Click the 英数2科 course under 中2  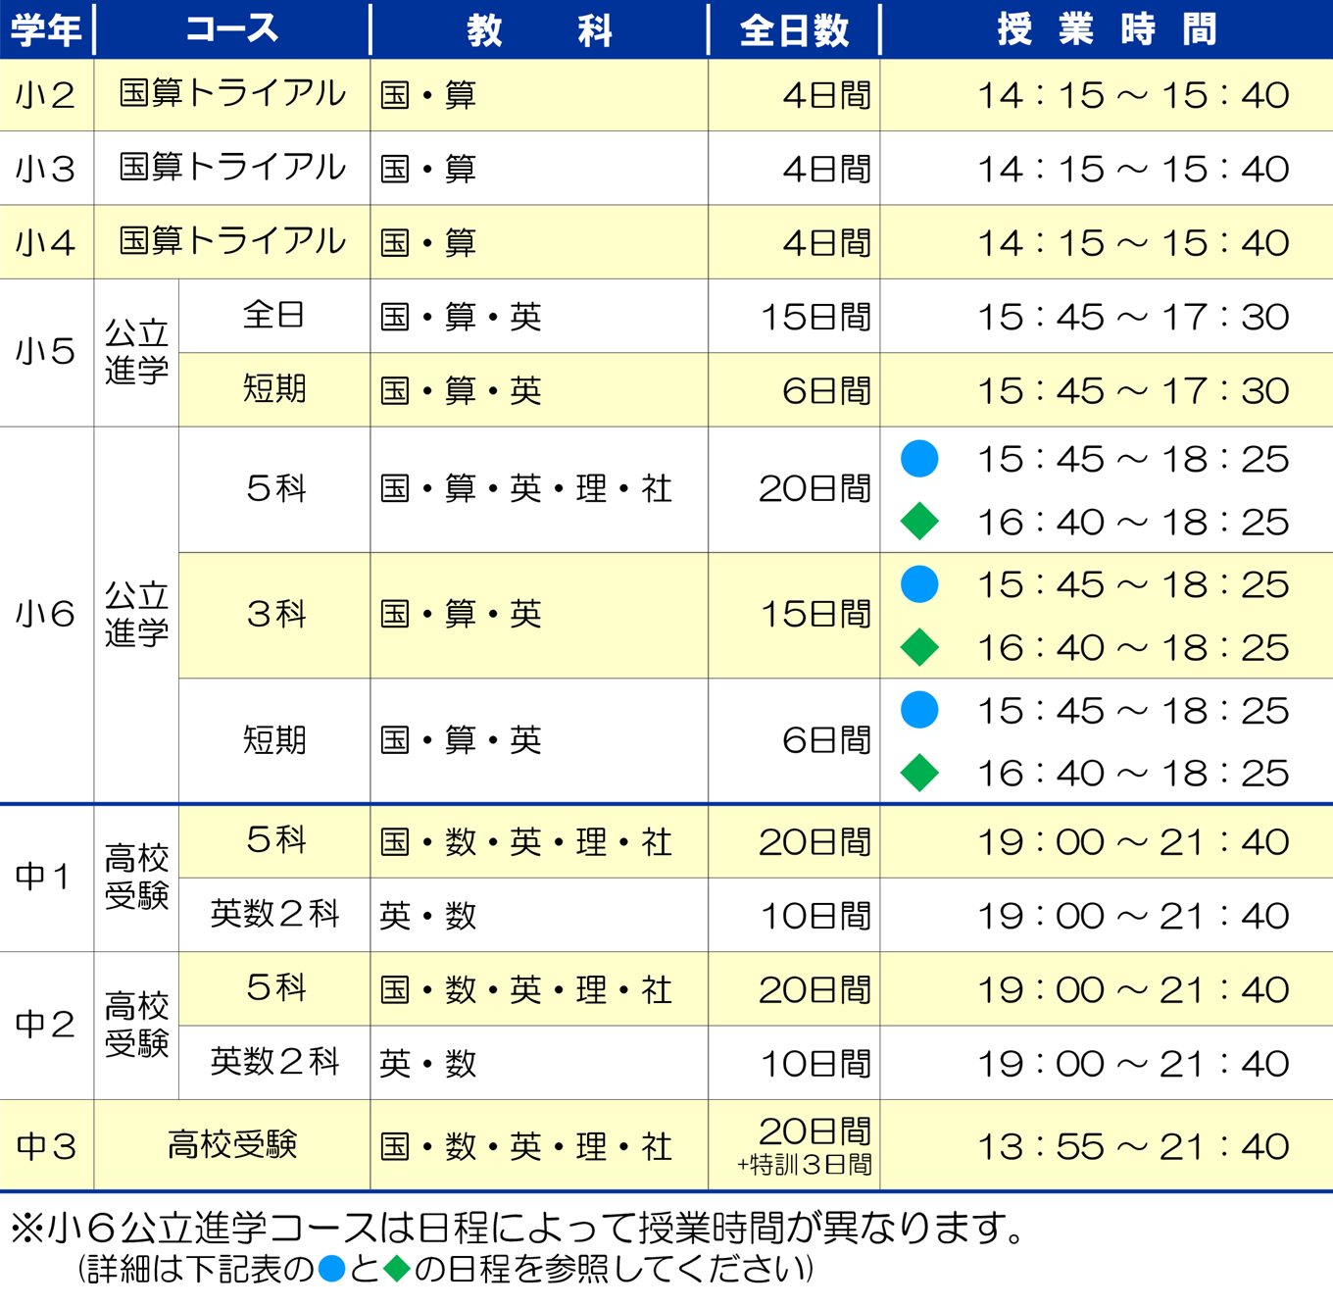[x=274, y=1061]
